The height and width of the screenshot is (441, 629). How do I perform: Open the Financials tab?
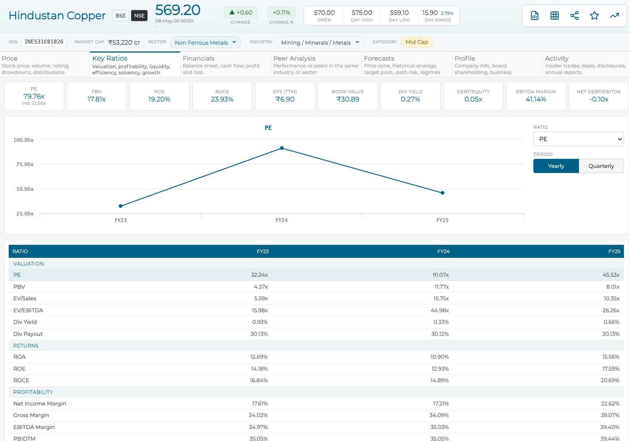(x=225, y=65)
